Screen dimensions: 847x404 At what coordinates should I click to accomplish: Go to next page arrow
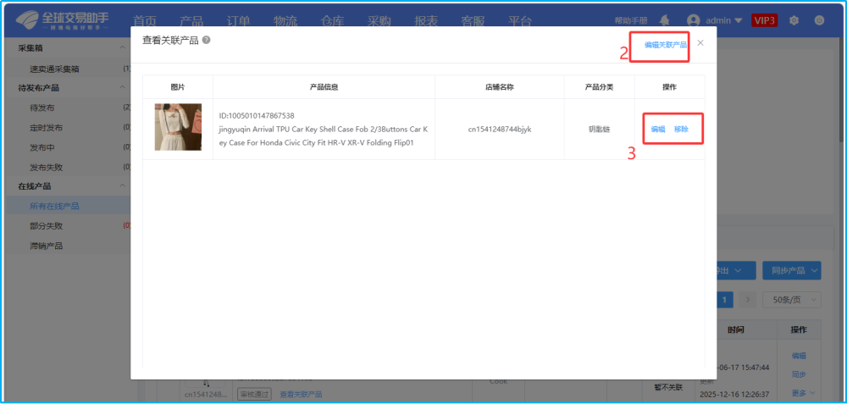click(748, 300)
